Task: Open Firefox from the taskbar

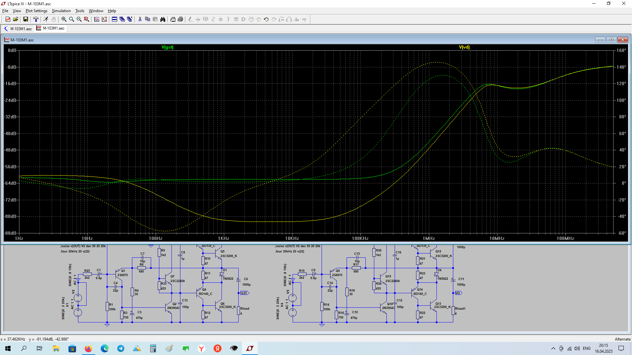Action: (88, 348)
